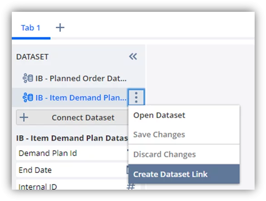
Task: Click the Connect Dataset button
Action: [72, 118]
